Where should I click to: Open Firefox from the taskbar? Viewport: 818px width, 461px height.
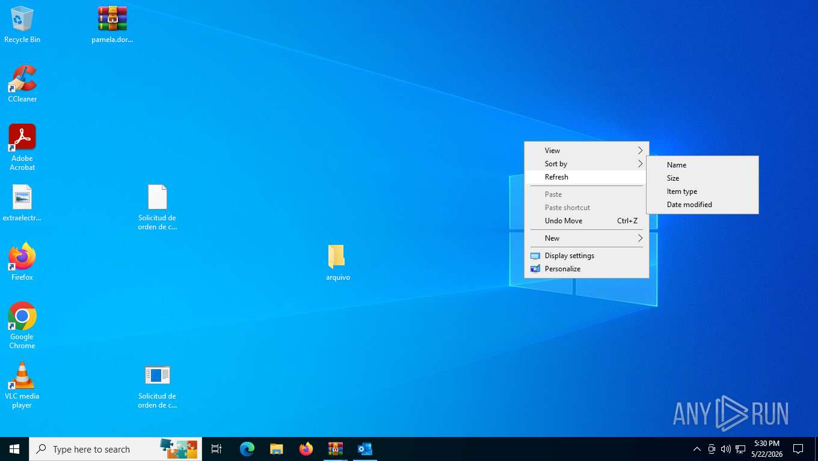click(306, 449)
